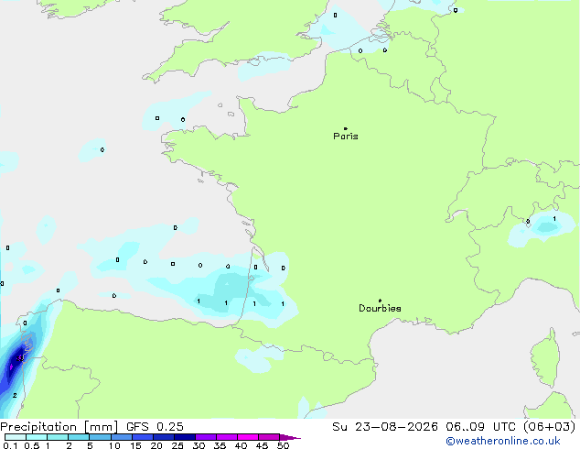Click legend value 10
This screenshot has height=449, width=580.
(114, 445)
